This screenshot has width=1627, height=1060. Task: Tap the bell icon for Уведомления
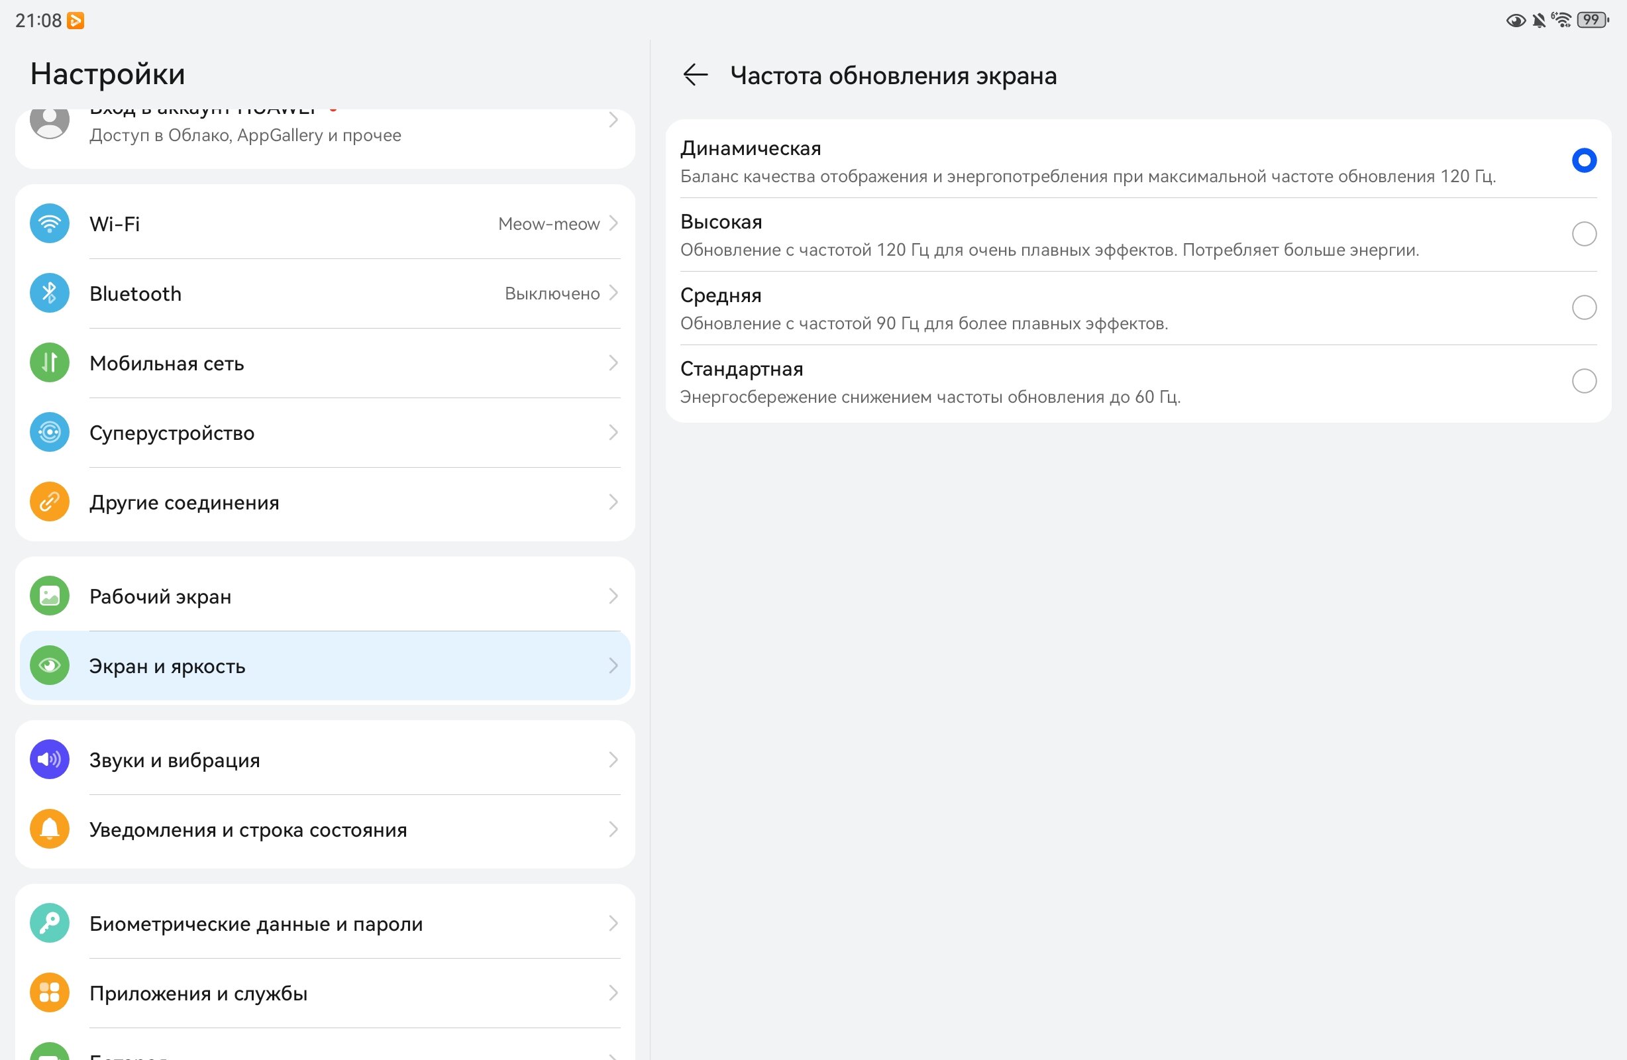(49, 829)
